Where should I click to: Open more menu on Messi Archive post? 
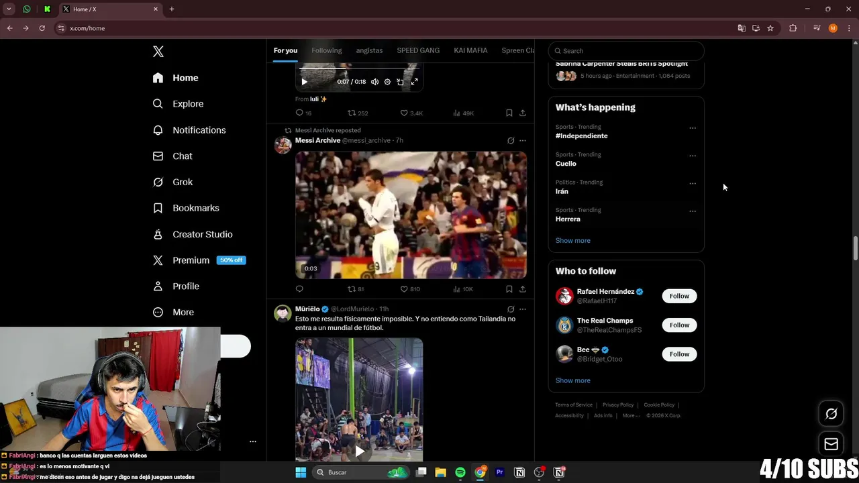[523, 141]
